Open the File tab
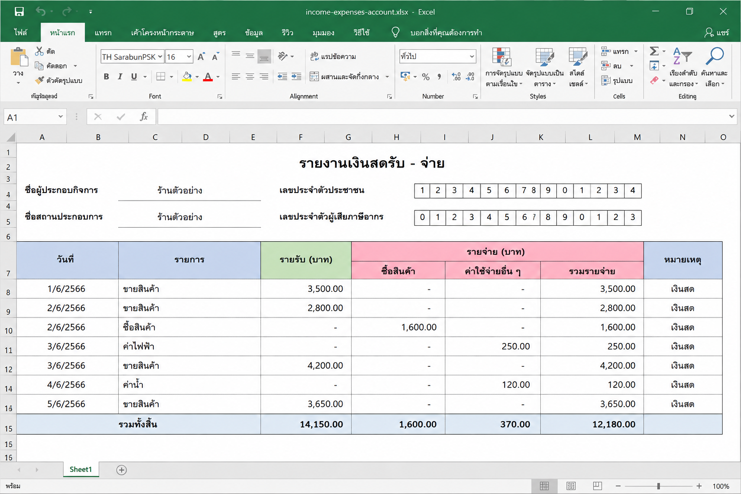 (21, 32)
